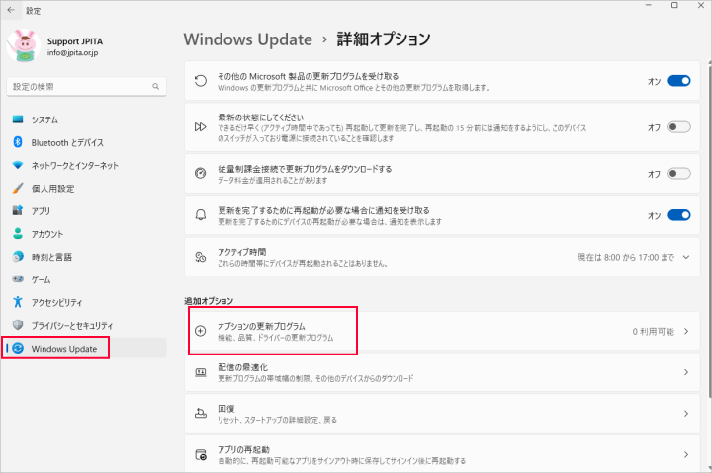Click the plus icon for オプションの更新プログラム
The height and width of the screenshot is (473, 712).
[200, 331]
